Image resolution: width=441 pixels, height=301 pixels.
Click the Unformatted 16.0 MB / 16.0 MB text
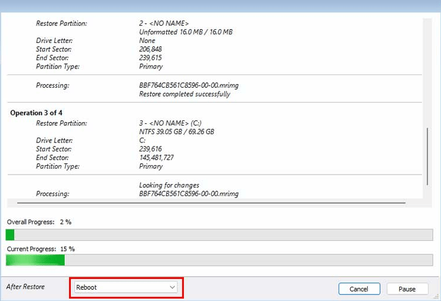pyautogui.click(x=186, y=32)
